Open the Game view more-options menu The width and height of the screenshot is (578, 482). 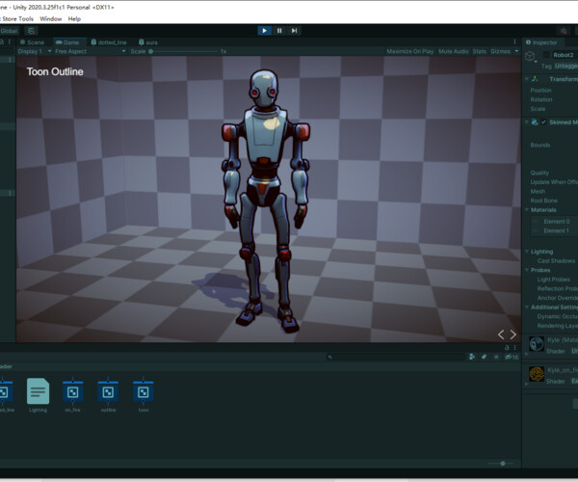click(x=515, y=42)
